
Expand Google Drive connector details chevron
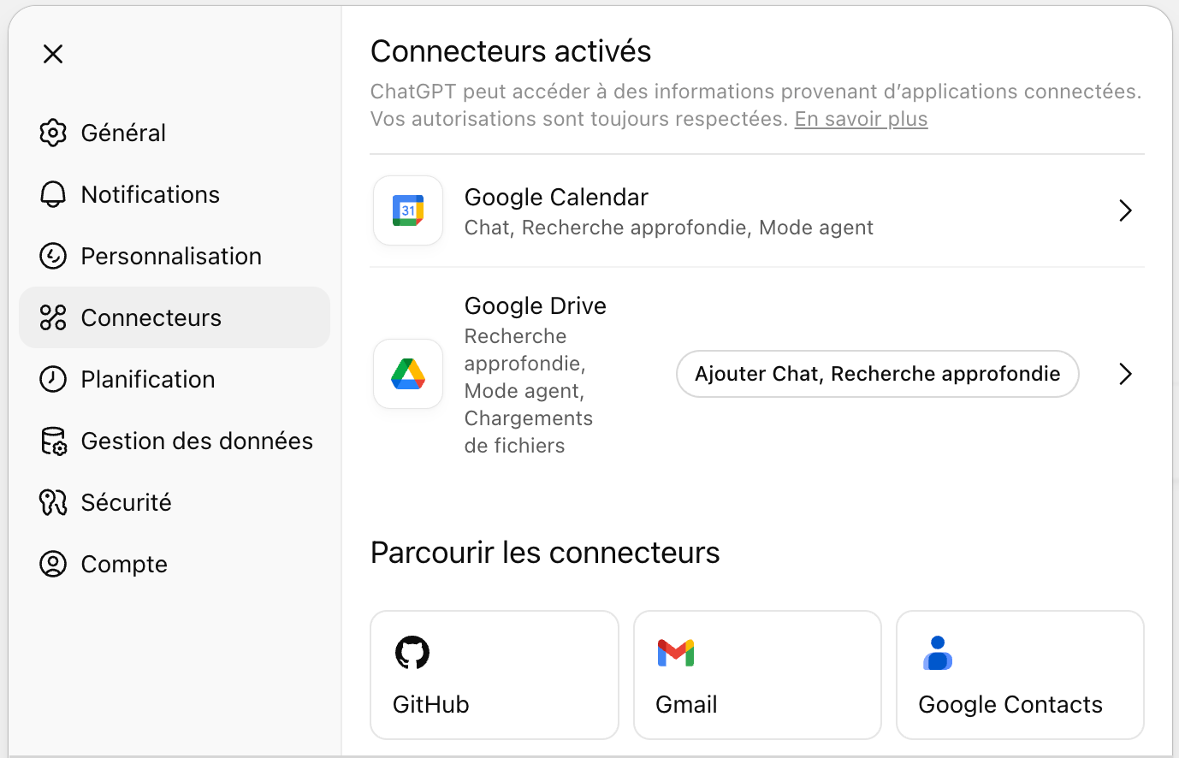point(1125,374)
